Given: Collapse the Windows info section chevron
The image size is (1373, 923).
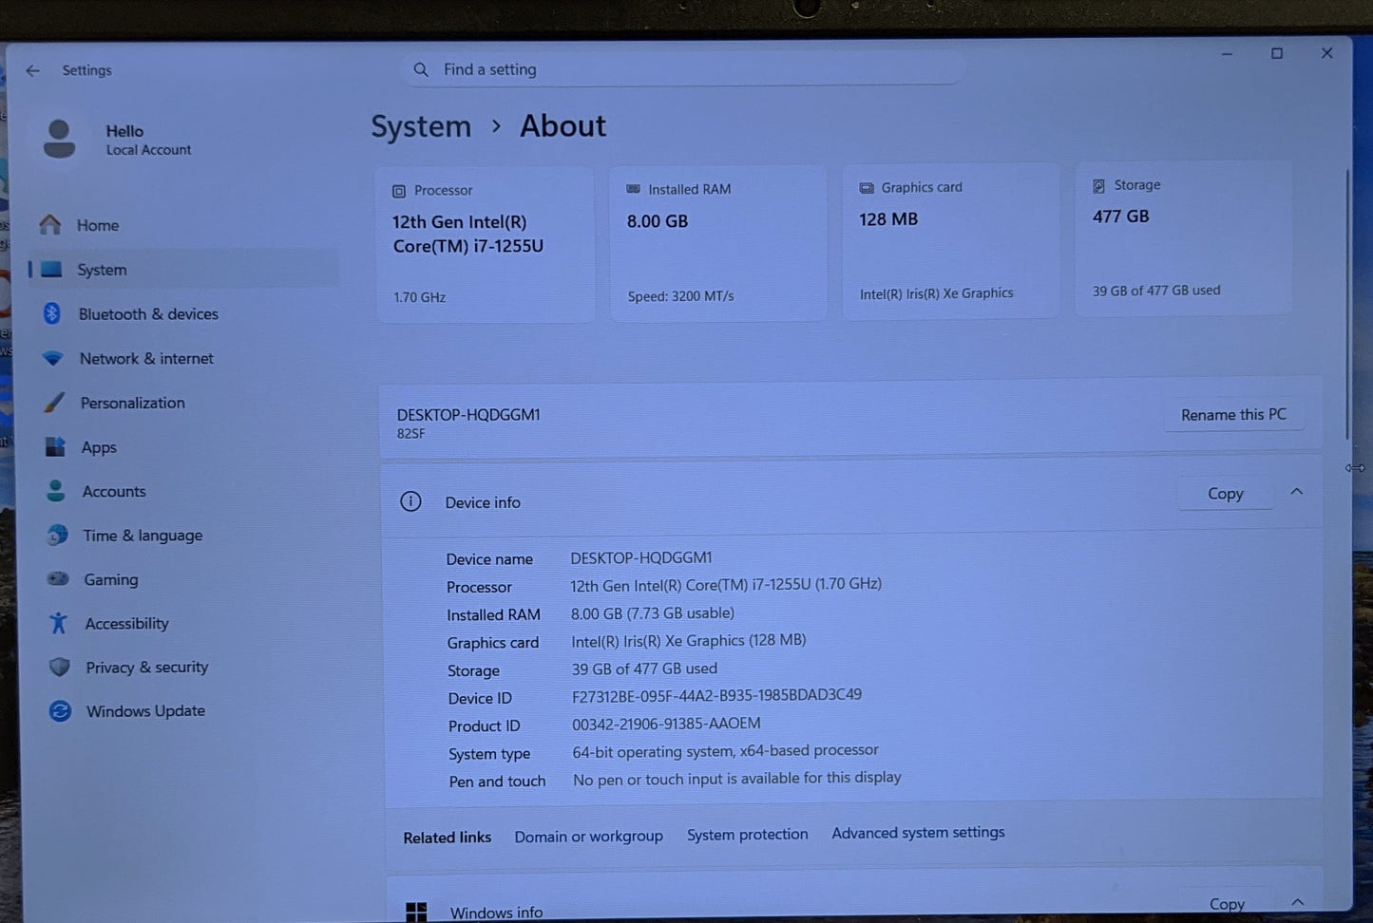Looking at the screenshot, I should (1297, 902).
